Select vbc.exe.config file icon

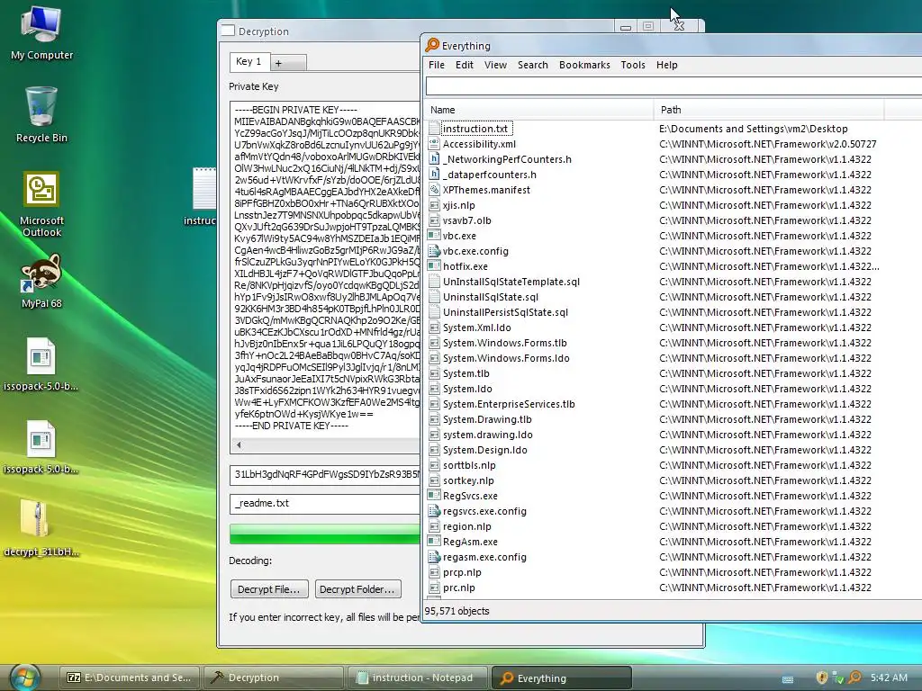[x=434, y=251]
